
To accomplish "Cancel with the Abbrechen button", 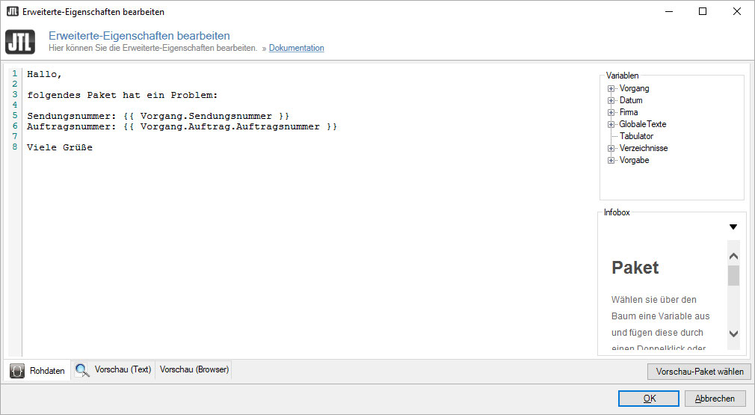I will (x=715, y=399).
